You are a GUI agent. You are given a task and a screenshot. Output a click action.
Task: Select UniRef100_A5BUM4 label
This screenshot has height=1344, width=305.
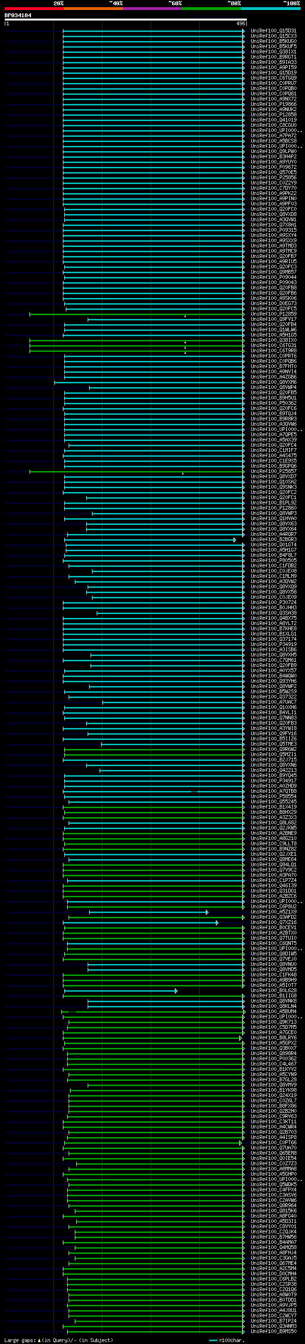click(x=273, y=1012)
